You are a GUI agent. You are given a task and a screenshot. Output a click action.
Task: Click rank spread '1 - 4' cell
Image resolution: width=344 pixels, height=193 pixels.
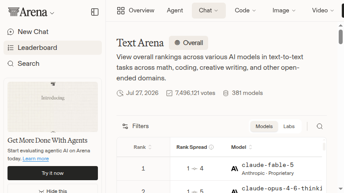195,169
